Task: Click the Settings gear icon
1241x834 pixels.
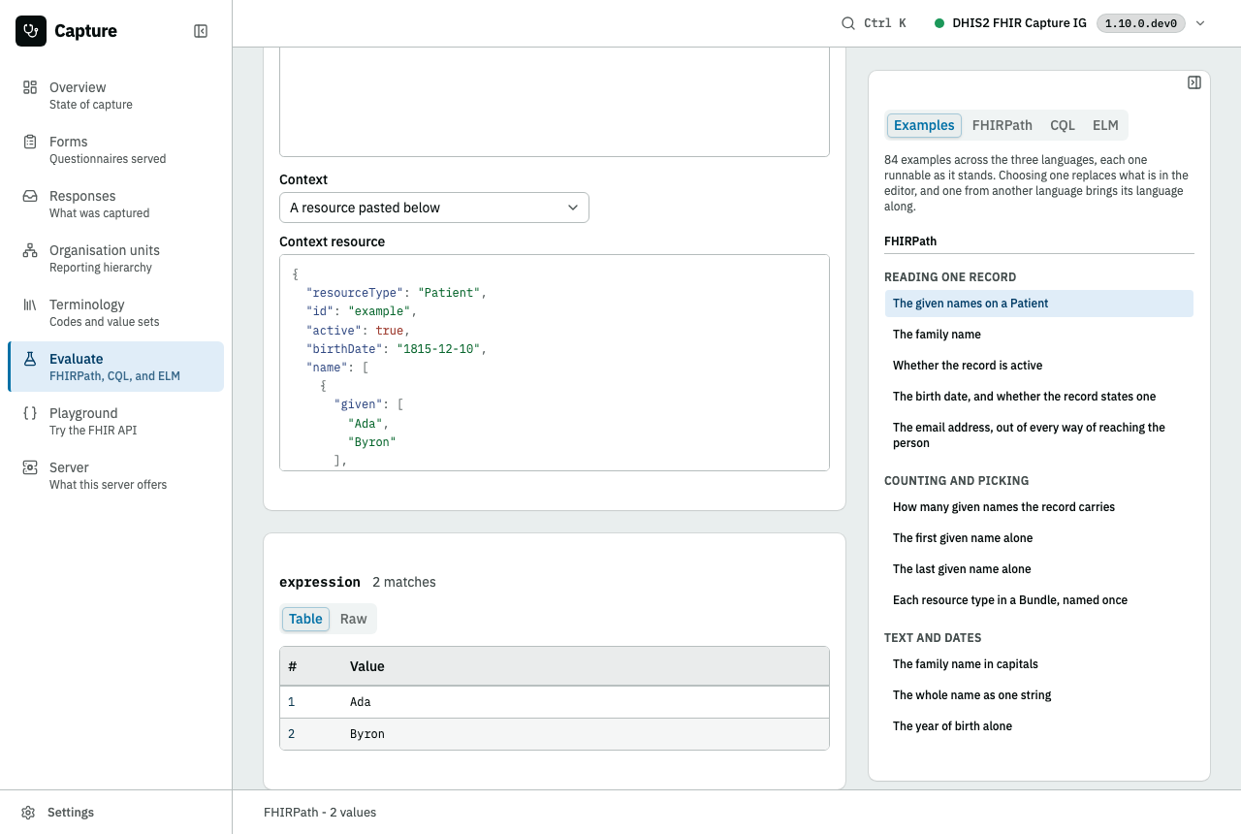Action: pyautogui.click(x=29, y=813)
